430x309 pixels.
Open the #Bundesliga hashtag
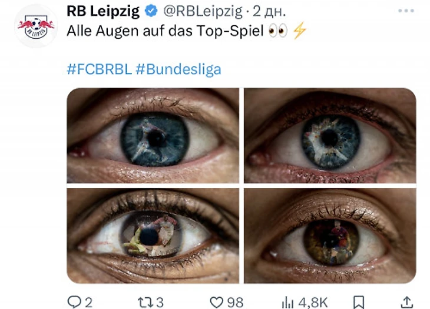178,69
